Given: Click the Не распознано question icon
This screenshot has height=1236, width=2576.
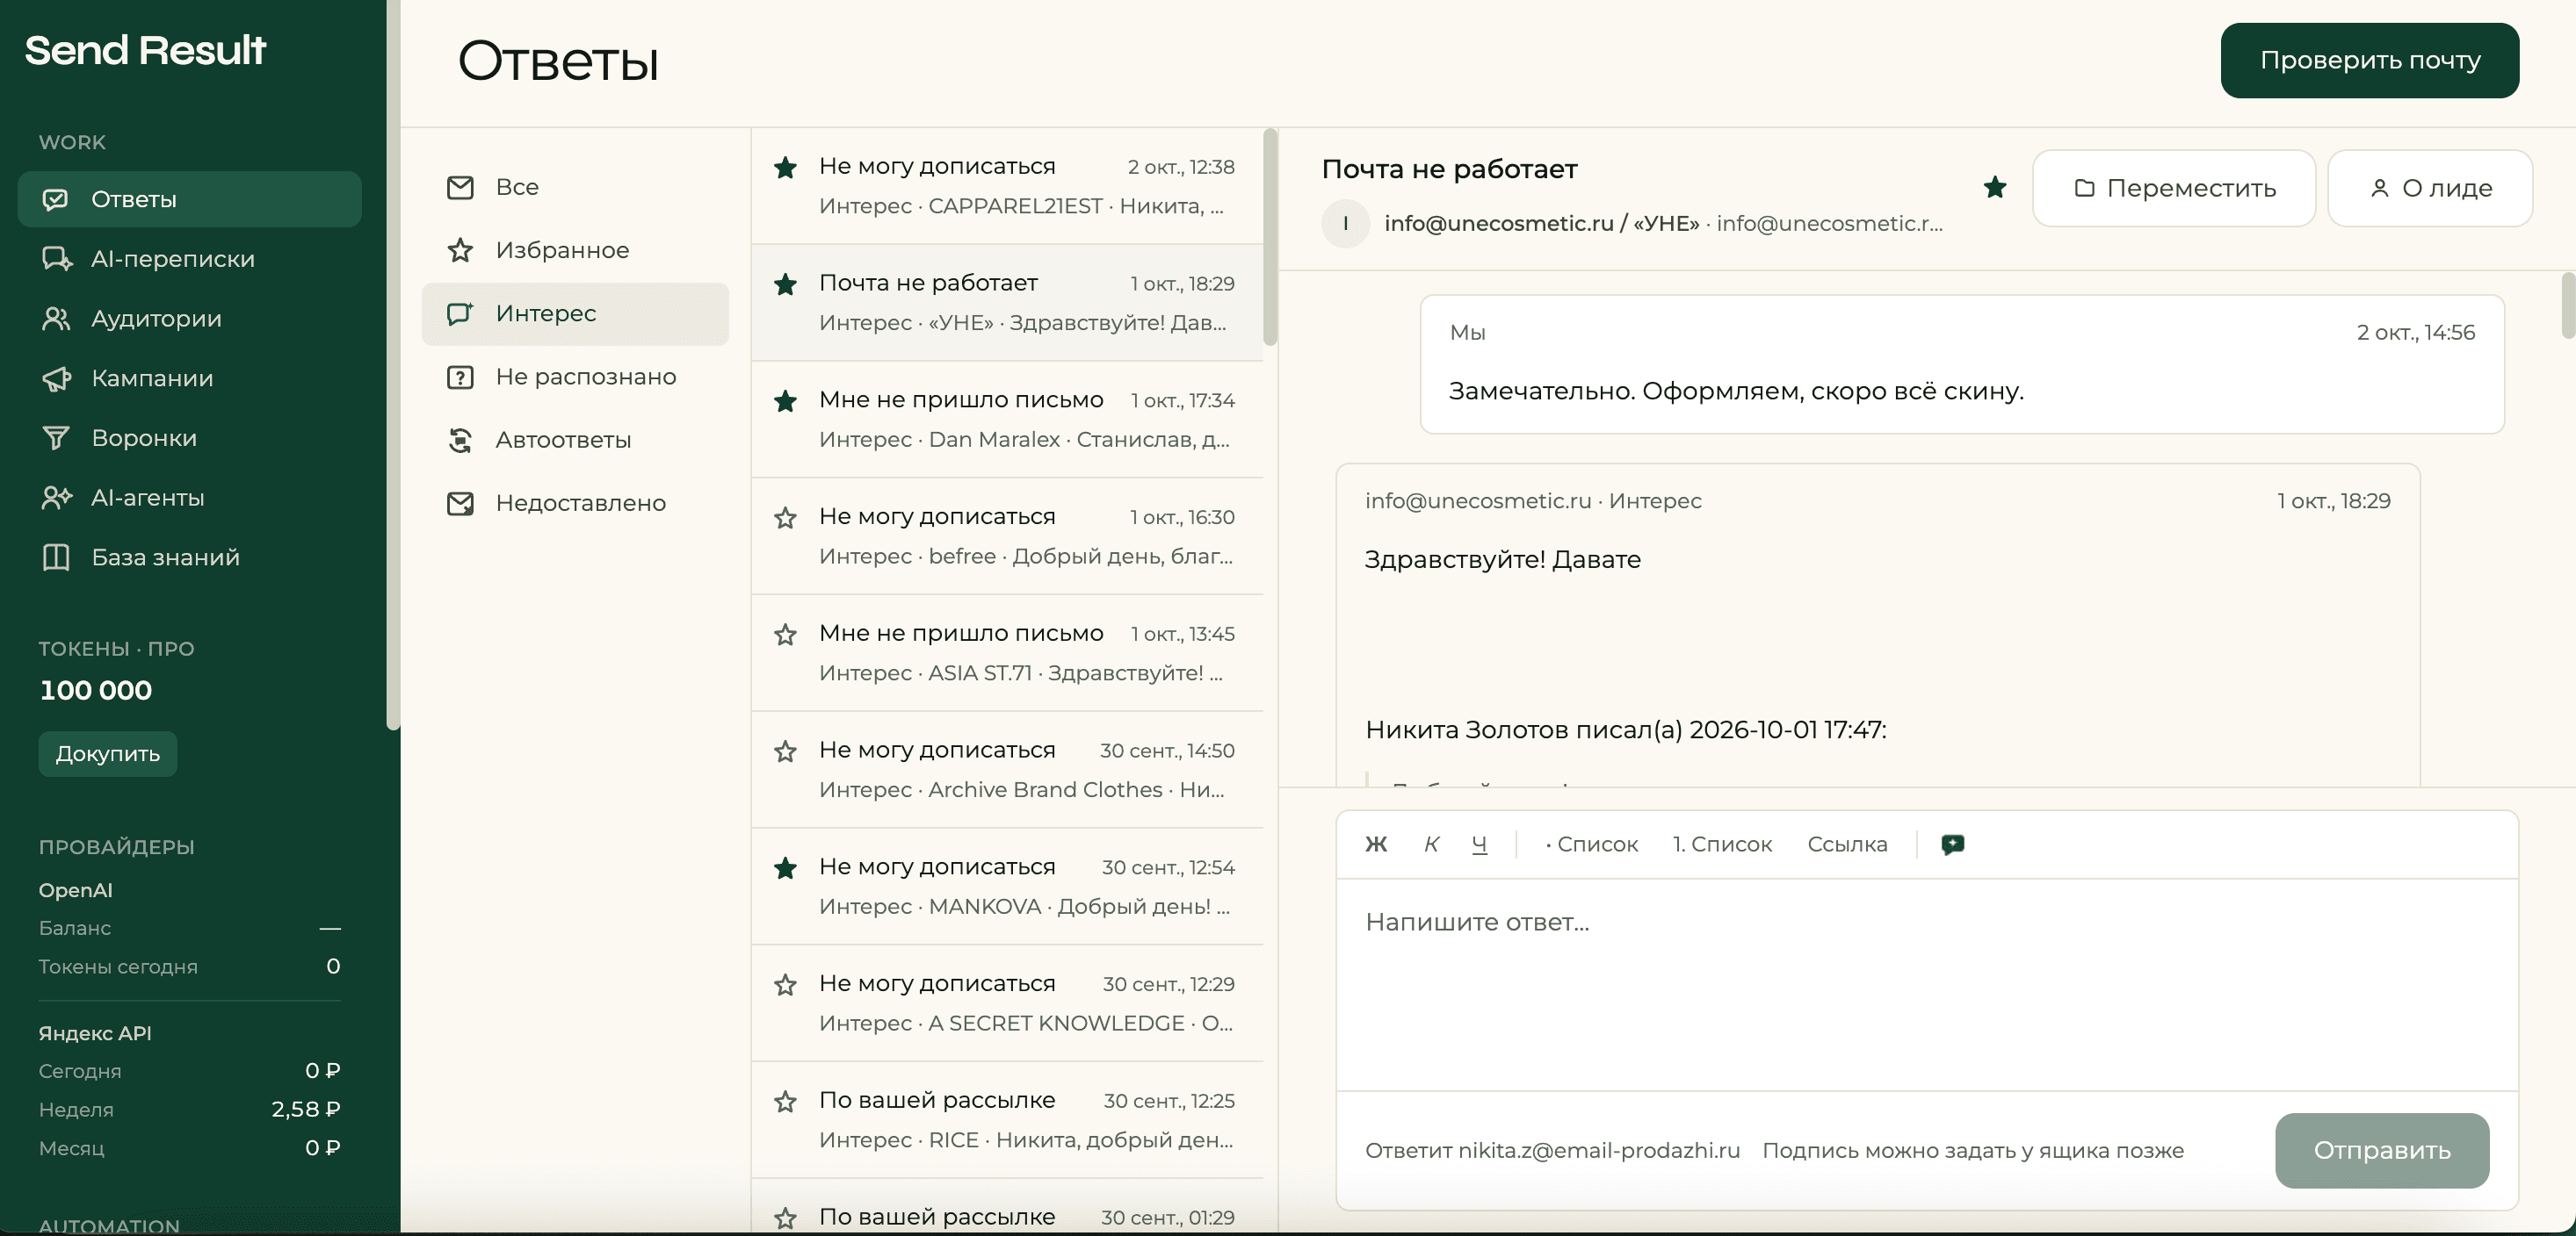Looking at the screenshot, I should click(x=460, y=377).
